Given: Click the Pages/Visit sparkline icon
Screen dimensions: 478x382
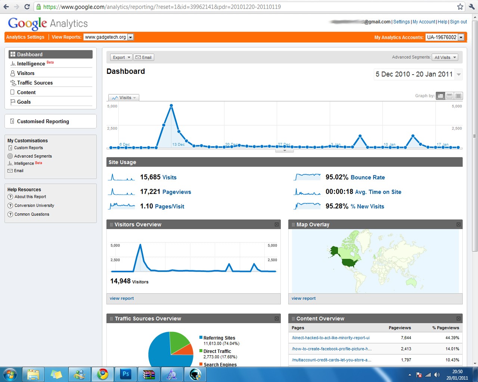Looking at the screenshot, I should pyautogui.click(x=121, y=206).
